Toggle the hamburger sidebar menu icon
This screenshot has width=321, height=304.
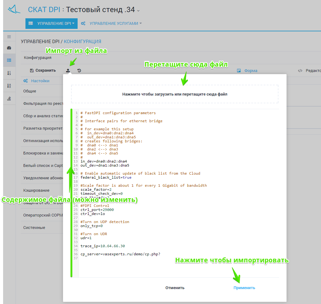[x=9, y=37]
